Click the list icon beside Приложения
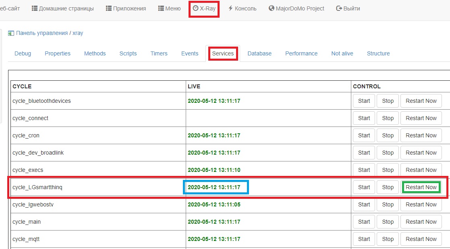This screenshot has height=249, width=450. (x=109, y=8)
